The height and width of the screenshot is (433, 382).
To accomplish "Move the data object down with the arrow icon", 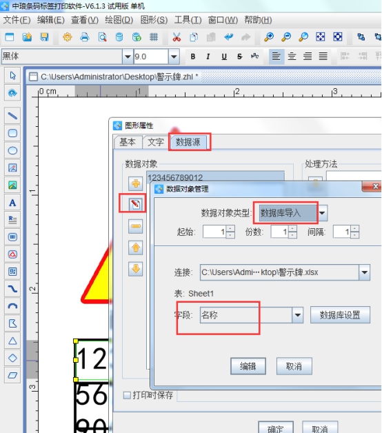I will 135,269.
